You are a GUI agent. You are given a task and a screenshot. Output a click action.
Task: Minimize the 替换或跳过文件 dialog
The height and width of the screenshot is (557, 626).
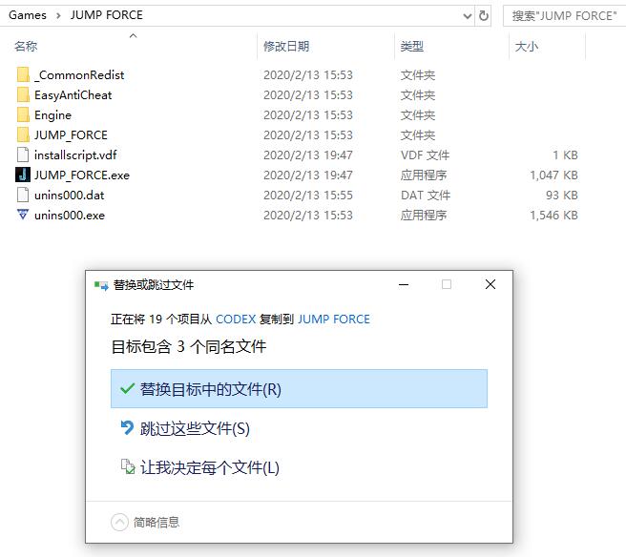404,285
